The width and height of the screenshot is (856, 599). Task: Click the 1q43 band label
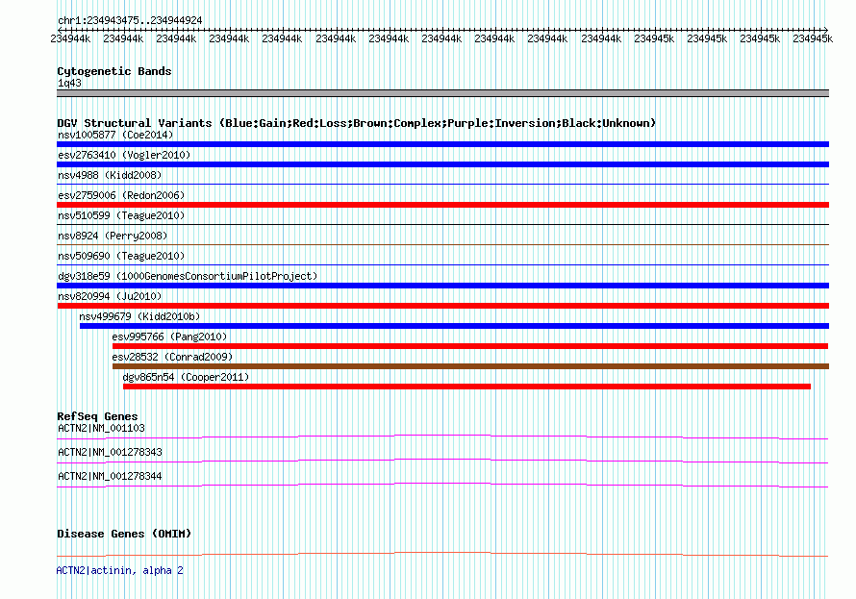tap(69, 83)
